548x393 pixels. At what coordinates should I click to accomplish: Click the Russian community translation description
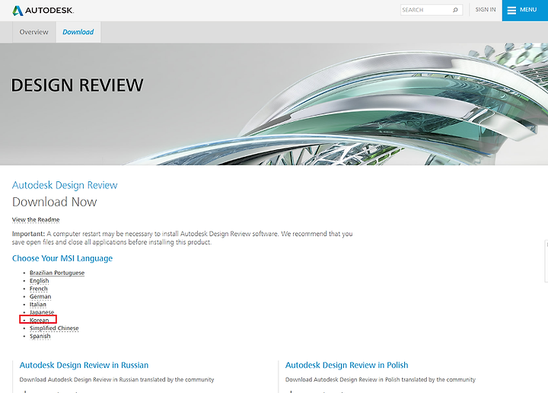pos(116,380)
